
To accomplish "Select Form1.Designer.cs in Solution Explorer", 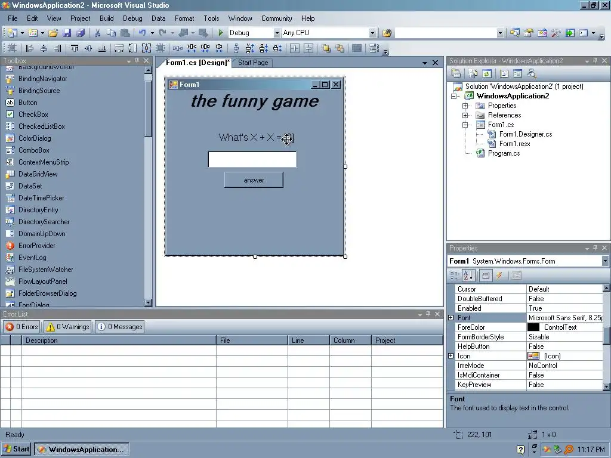I will (x=525, y=134).
